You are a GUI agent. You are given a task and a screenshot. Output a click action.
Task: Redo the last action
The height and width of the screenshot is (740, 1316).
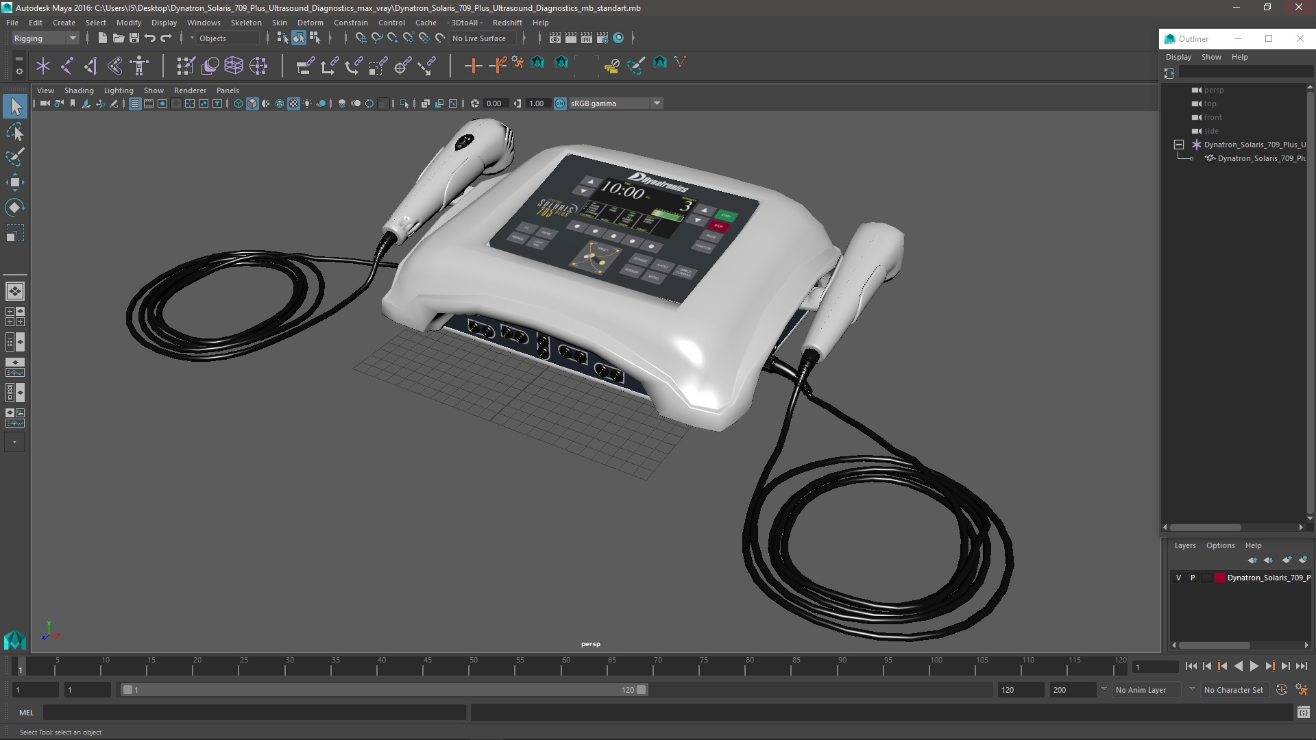coord(166,38)
